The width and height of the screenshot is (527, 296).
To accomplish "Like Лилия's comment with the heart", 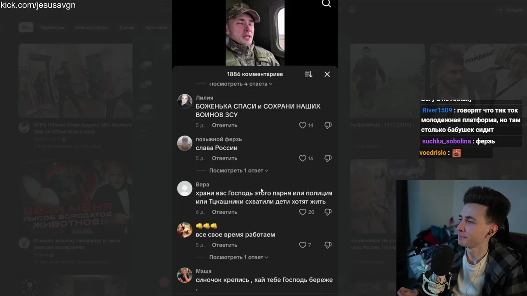I will pyautogui.click(x=303, y=125).
